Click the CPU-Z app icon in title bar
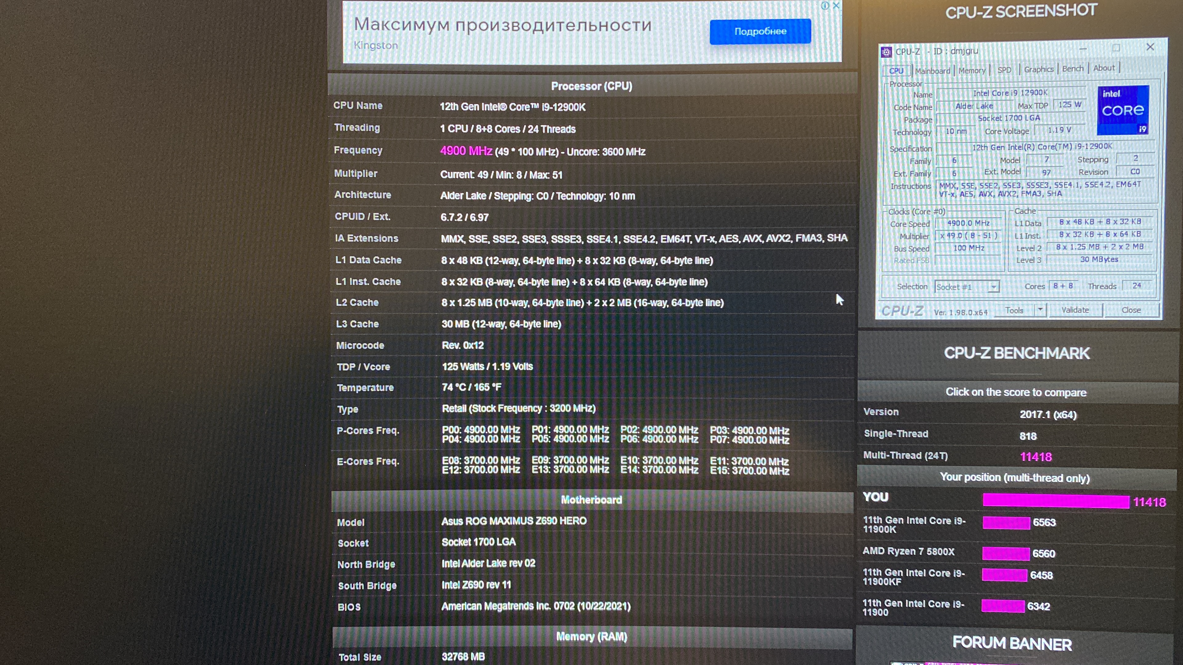The height and width of the screenshot is (665, 1183). tap(886, 52)
